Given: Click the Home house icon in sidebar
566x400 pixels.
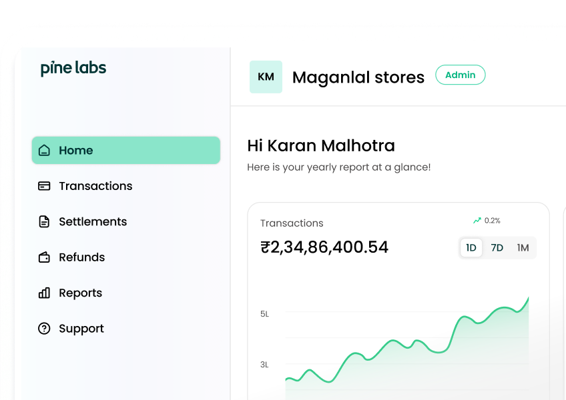Looking at the screenshot, I should click(44, 151).
